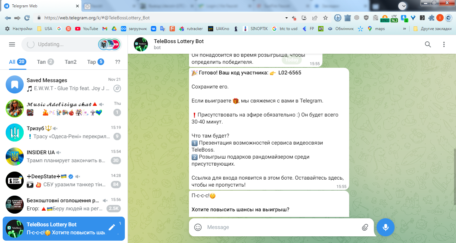Open the clock extension icon
This screenshot has height=243, width=456.
pyautogui.click(x=338, y=18)
